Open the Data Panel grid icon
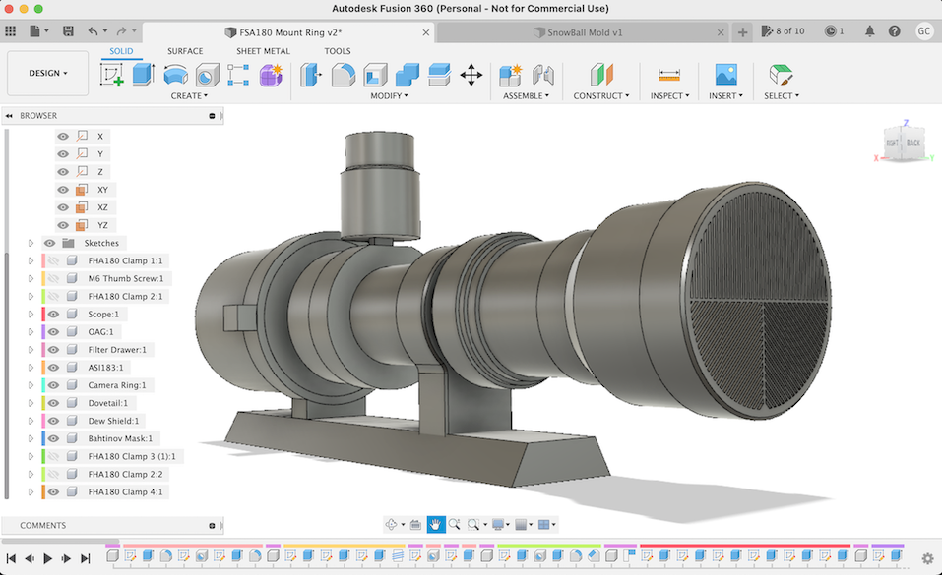 [10, 31]
